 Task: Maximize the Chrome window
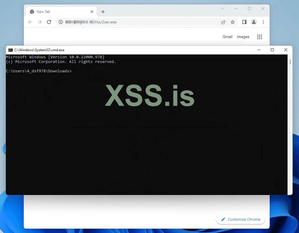[x=249, y=8]
